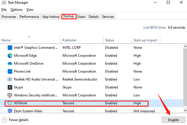This screenshot has width=187, height=125.
Task: Sort by Start-up impact column
Action: pyautogui.click(x=146, y=40)
